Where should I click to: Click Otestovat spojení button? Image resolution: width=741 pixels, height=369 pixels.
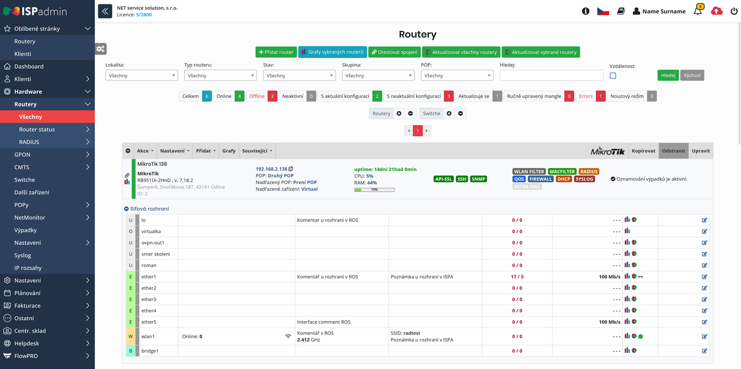tap(394, 52)
